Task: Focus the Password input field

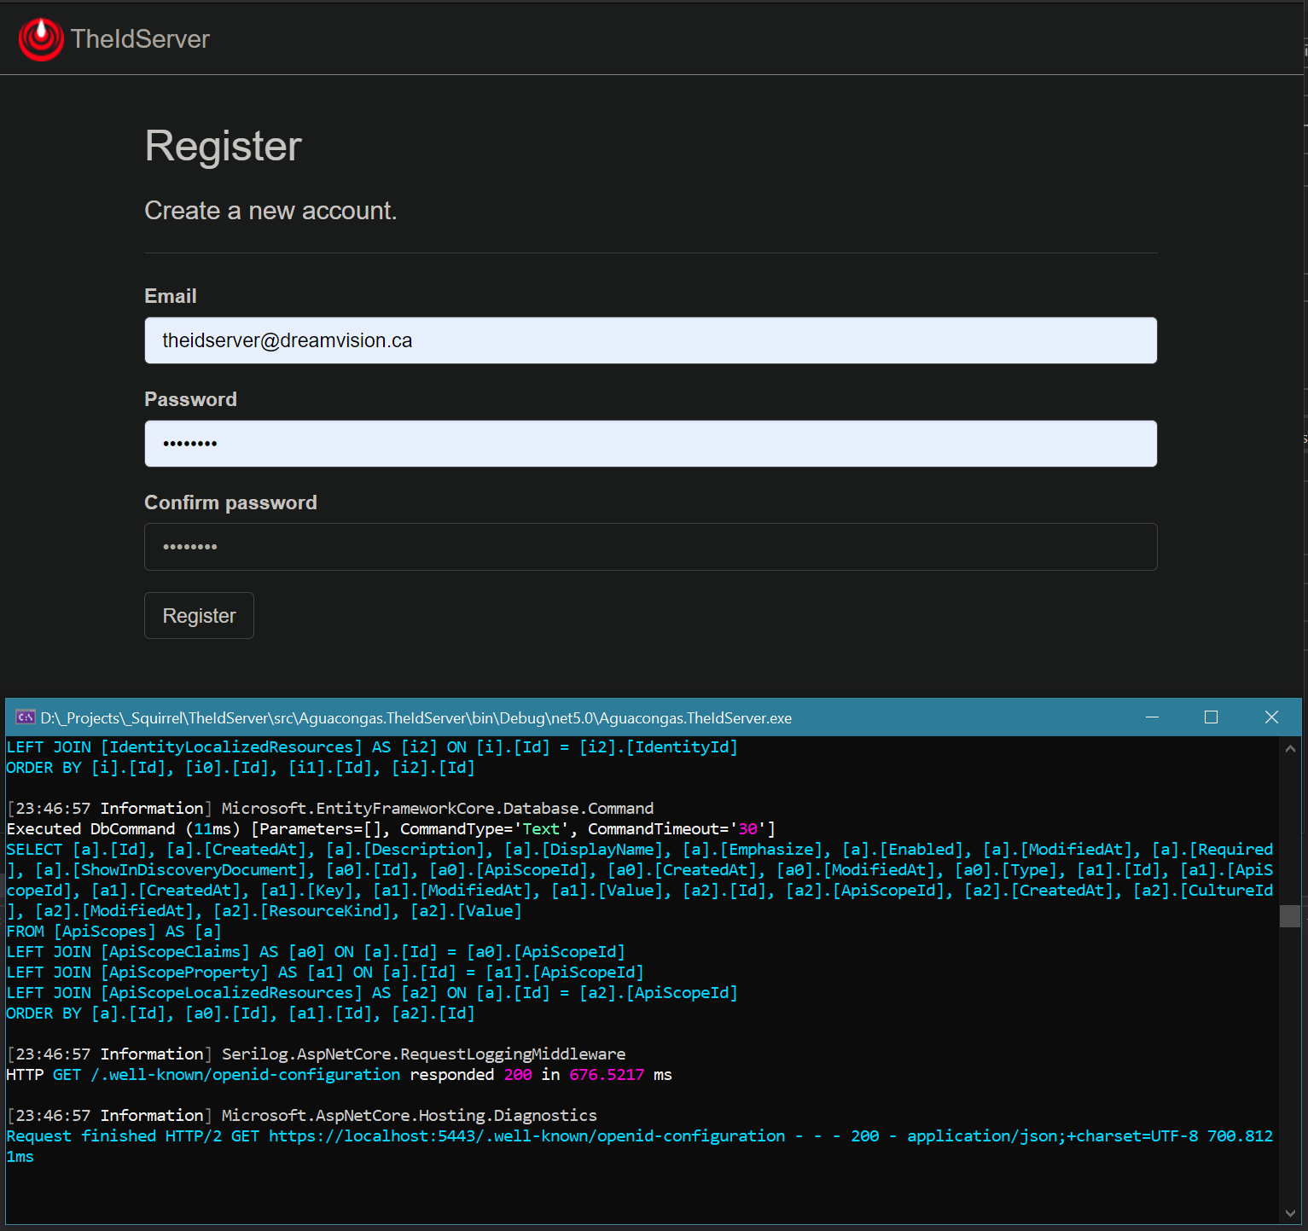Action: tap(650, 444)
